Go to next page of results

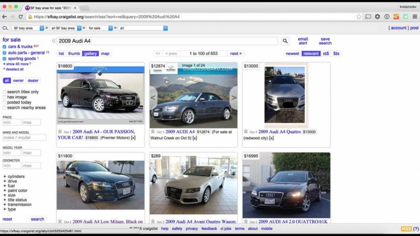tap(236, 53)
